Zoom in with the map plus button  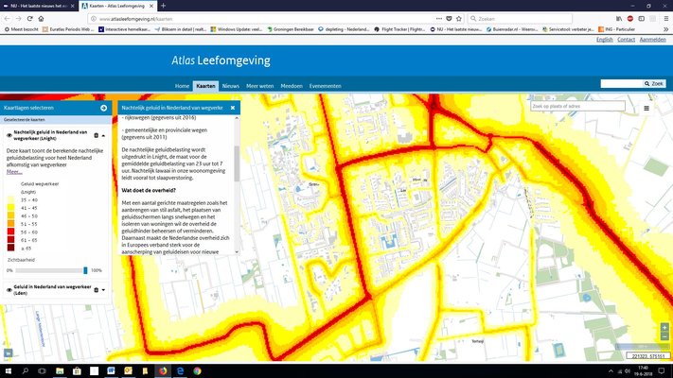tap(664, 328)
